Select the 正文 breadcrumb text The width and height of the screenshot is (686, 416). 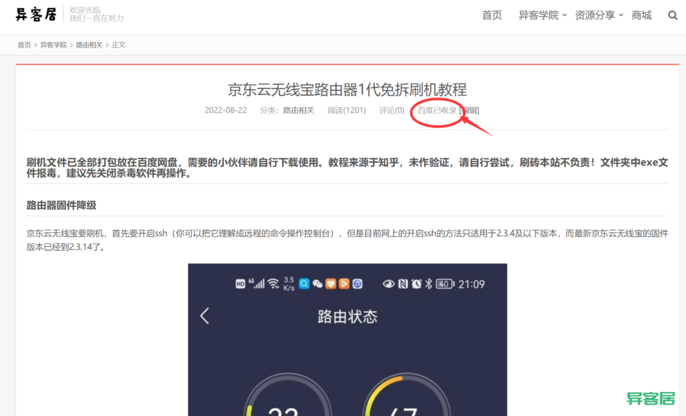(119, 45)
